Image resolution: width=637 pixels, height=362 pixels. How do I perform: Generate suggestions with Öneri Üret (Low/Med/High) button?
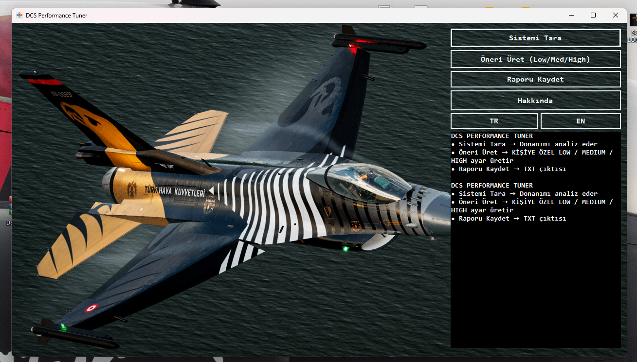(x=535, y=59)
